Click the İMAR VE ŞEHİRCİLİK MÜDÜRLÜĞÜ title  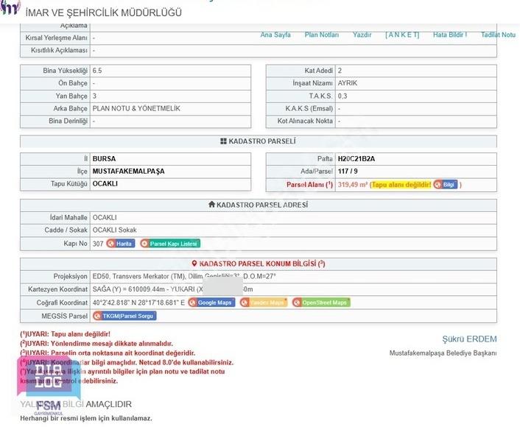[x=103, y=13]
